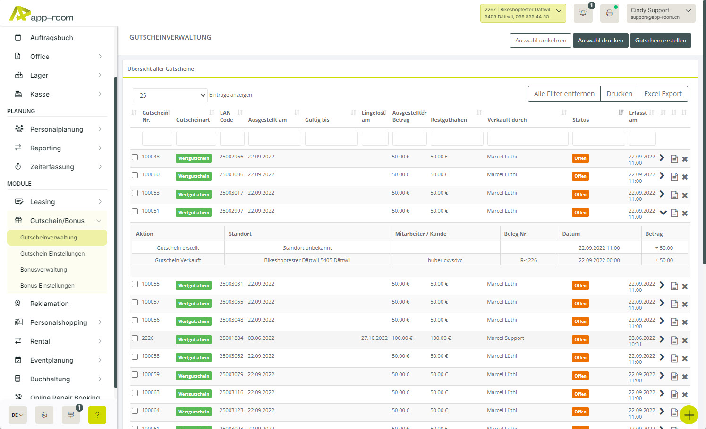Collapse expanded details of voucher 100051
This screenshot has height=429, width=706.
[x=663, y=213]
